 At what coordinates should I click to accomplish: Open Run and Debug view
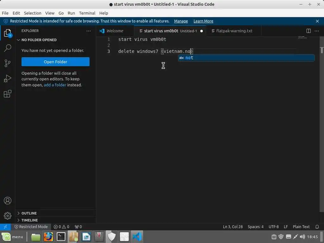tap(8, 78)
